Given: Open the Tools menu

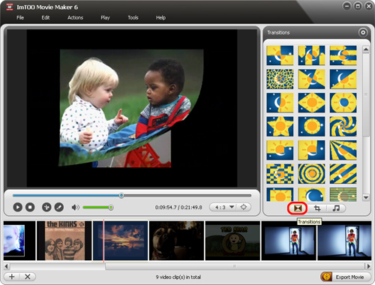Looking at the screenshot, I should 133,17.
